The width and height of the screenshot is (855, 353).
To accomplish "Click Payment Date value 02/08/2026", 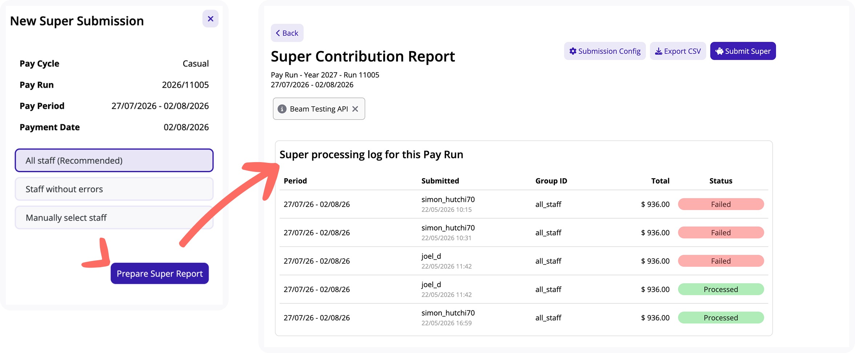I will 186,127.
